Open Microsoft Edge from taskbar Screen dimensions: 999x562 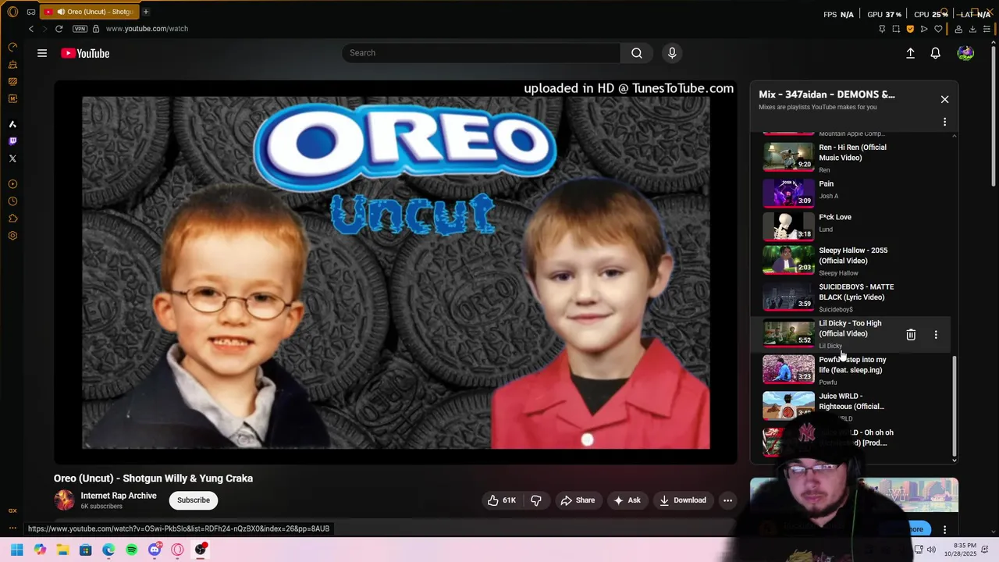click(108, 550)
